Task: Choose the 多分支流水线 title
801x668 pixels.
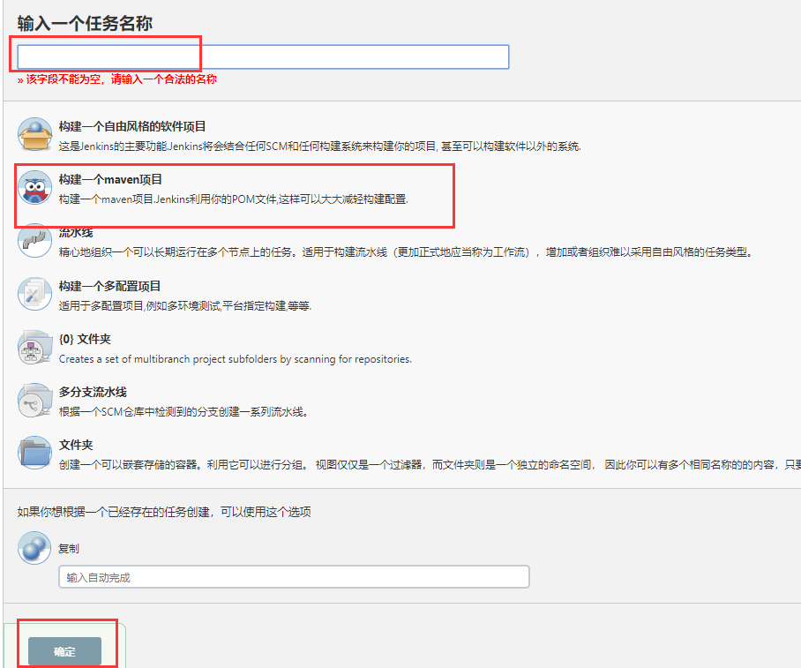Action: 93,392
